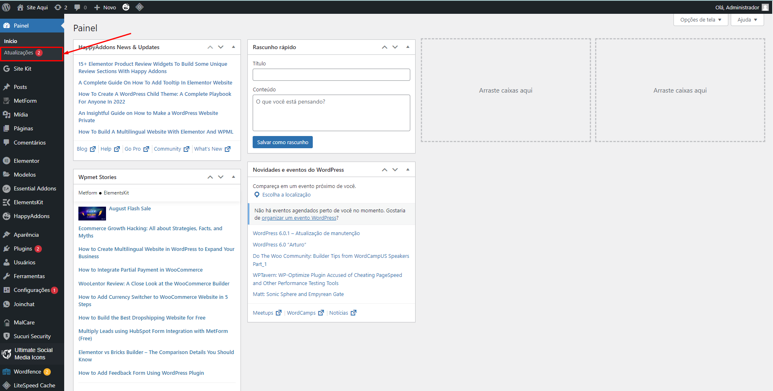The width and height of the screenshot is (773, 391).
Task: Click the Mídia icon in sidebar
Action: [x=6, y=114]
